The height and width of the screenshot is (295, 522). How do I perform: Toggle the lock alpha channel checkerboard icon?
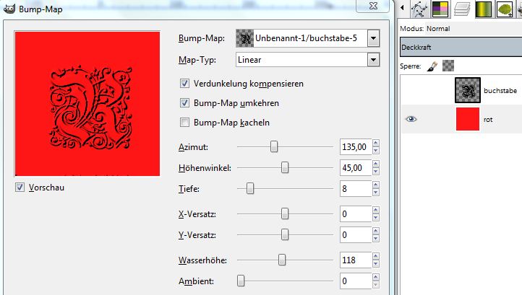448,66
